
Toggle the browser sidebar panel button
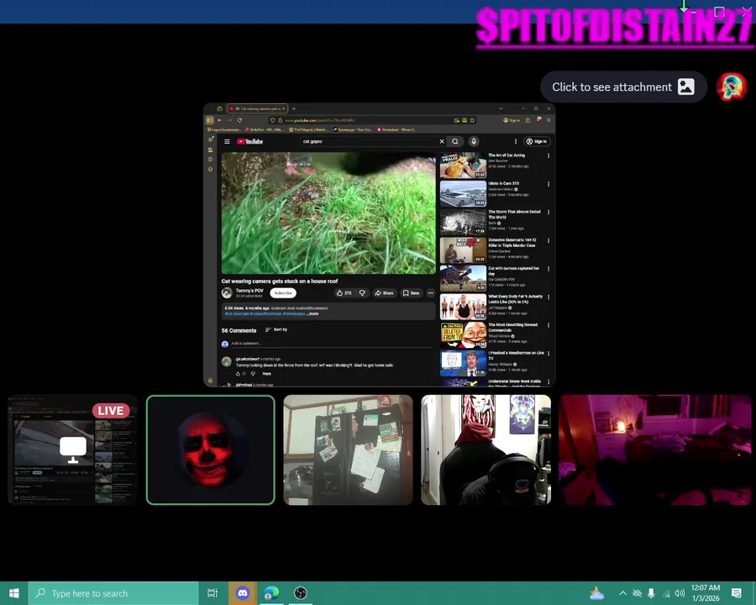[210, 120]
